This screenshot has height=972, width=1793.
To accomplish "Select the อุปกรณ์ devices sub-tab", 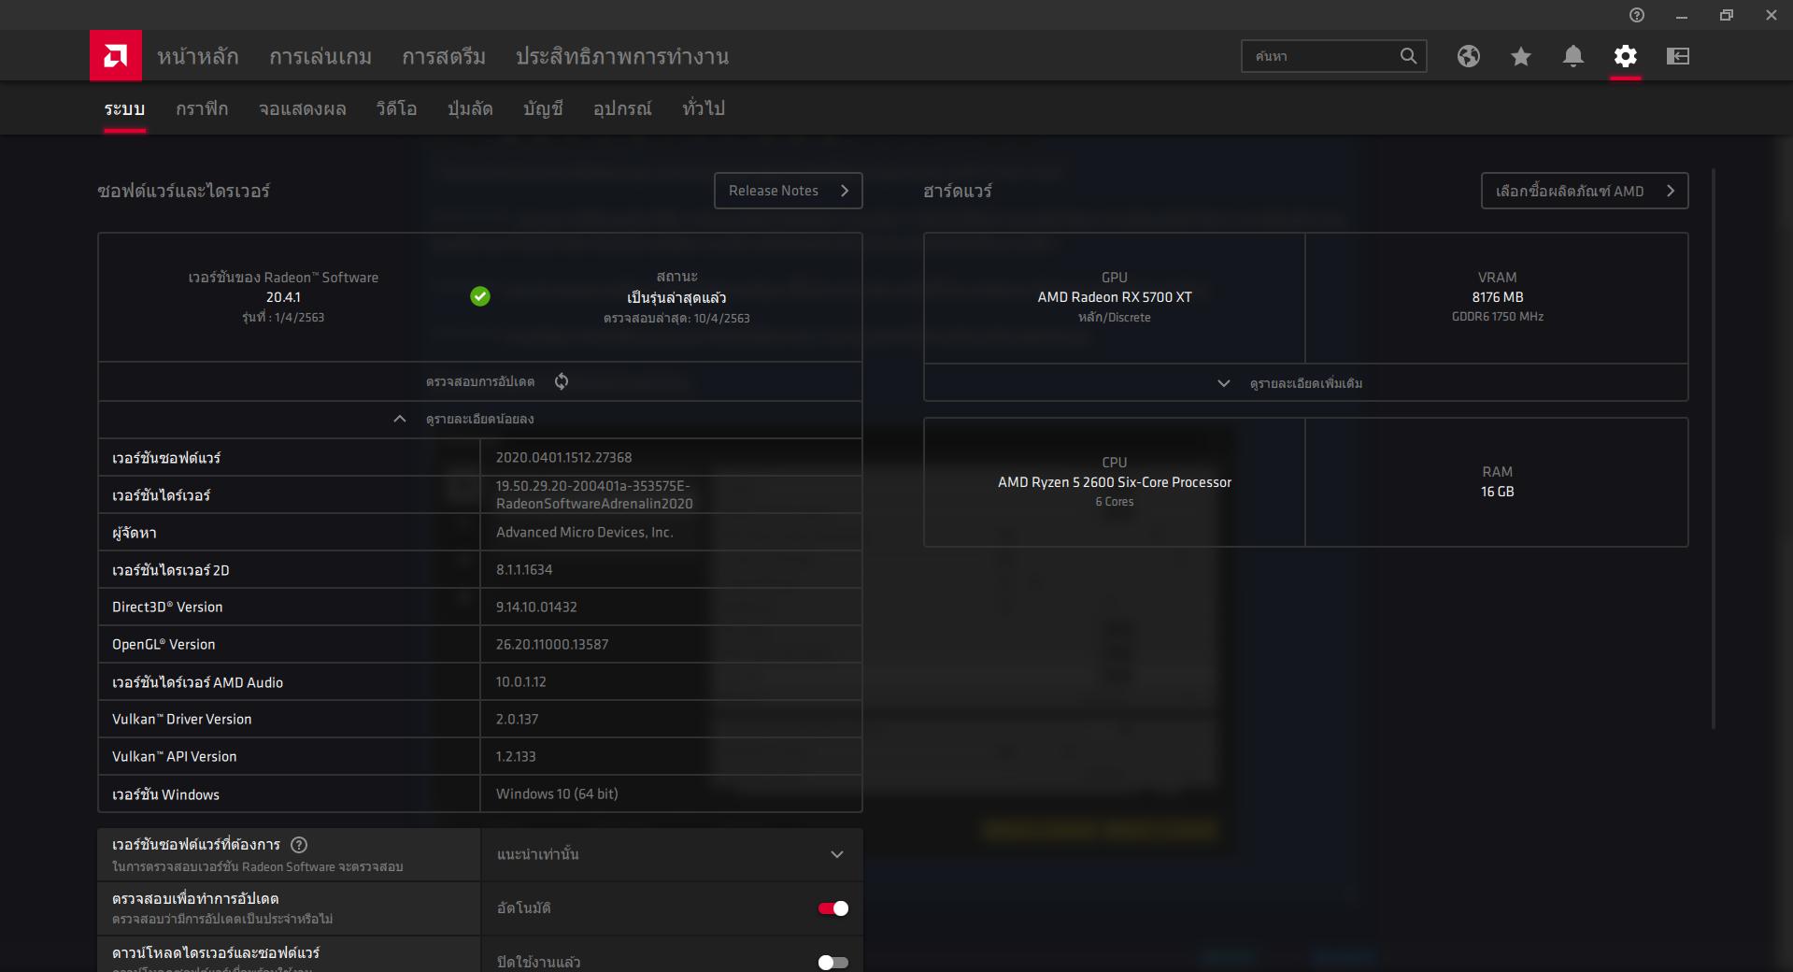I will [622, 108].
